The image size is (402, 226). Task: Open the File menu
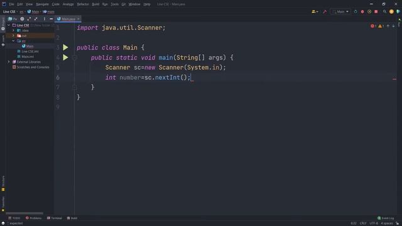11,4
